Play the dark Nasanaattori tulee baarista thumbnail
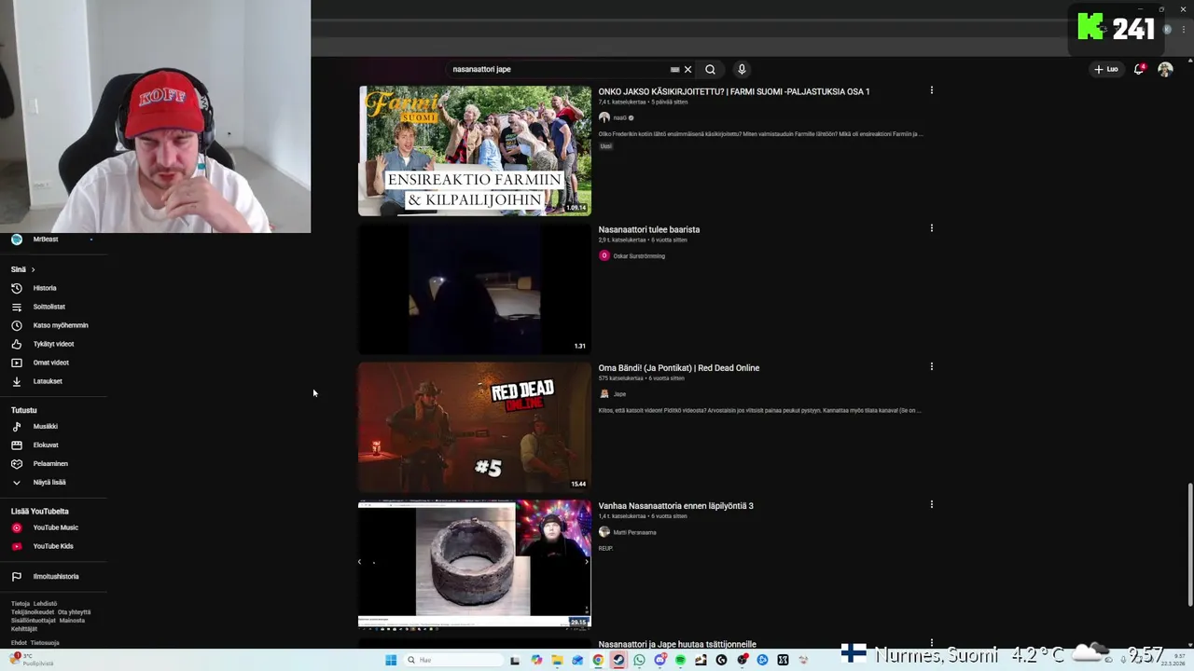 [475, 289]
